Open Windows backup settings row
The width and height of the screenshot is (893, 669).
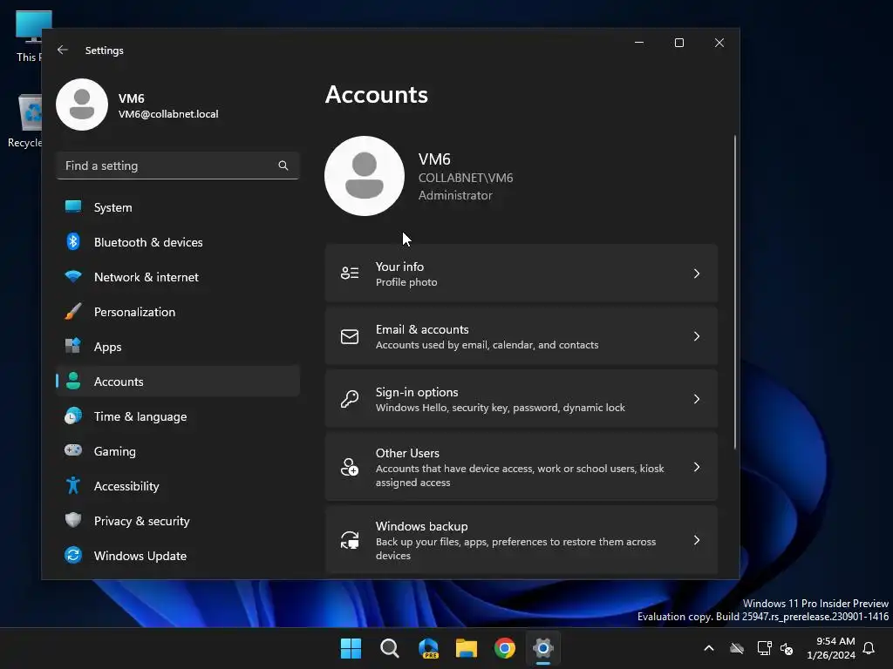click(521, 540)
